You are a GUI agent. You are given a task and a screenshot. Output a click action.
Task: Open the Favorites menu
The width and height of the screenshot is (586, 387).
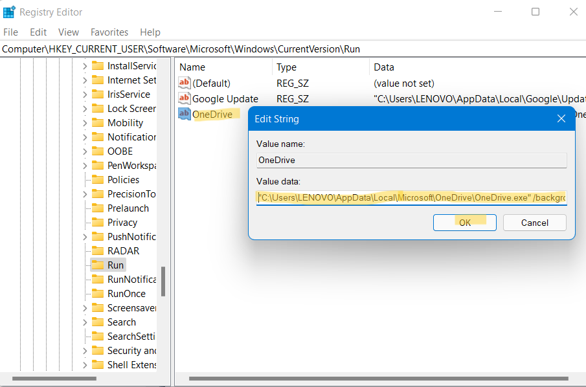[x=109, y=32]
